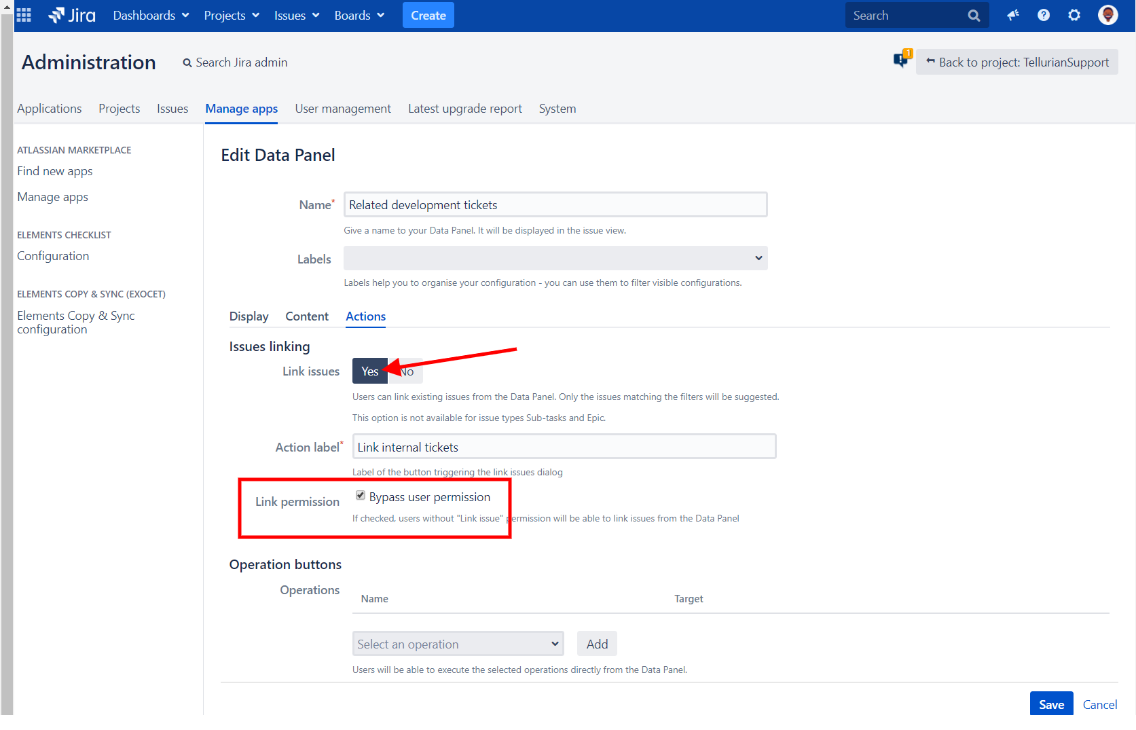The image size is (1136, 730).
Task: Keep Link issues toggled to Yes
Action: (x=369, y=371)
